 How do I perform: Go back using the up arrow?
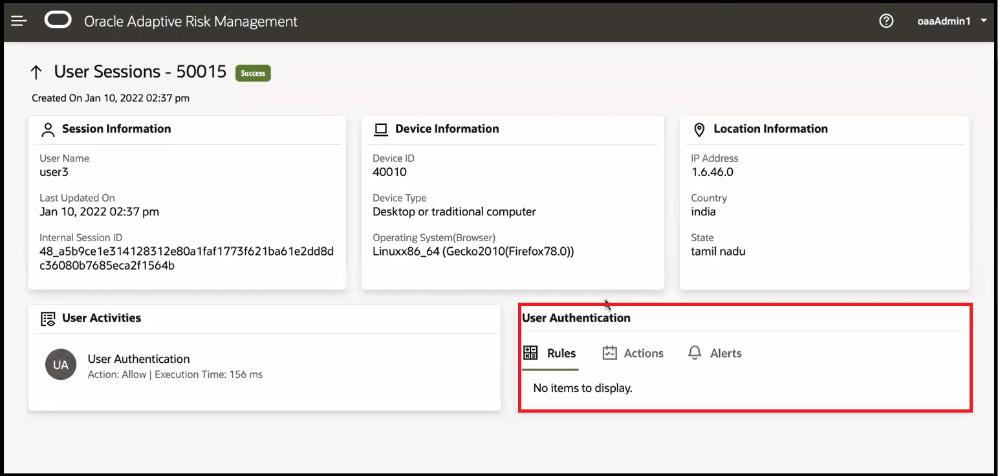(x=36, y=72)
